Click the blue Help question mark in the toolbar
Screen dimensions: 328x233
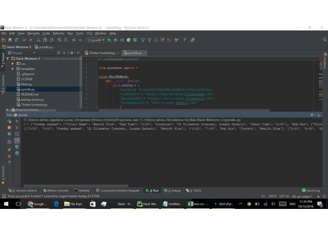click(184, 40)
